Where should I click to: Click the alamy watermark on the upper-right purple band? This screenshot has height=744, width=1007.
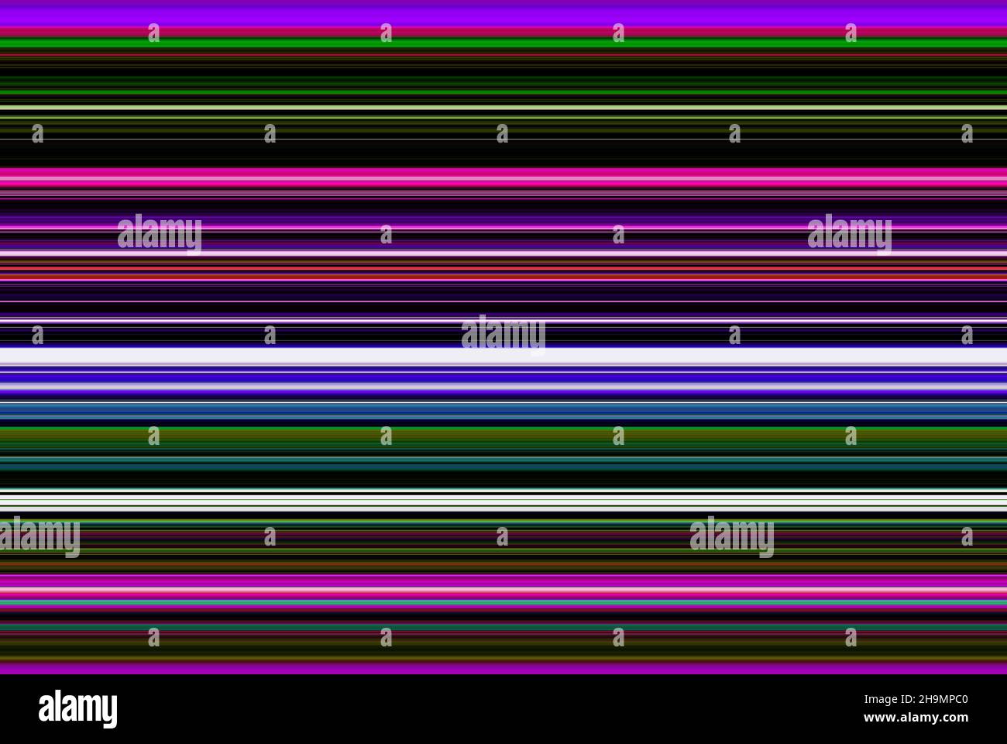(849, 233)
